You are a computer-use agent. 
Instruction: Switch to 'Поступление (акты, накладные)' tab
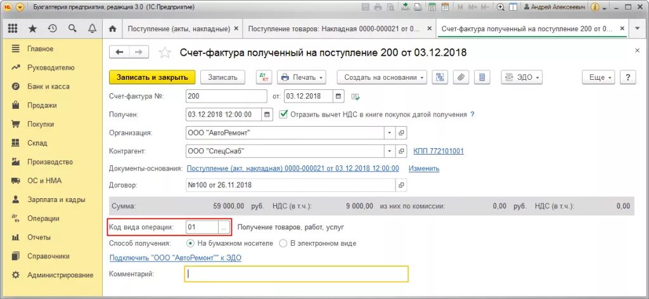point(183,29)
